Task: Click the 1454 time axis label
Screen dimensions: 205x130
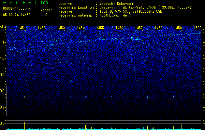Action: point(81,28)
